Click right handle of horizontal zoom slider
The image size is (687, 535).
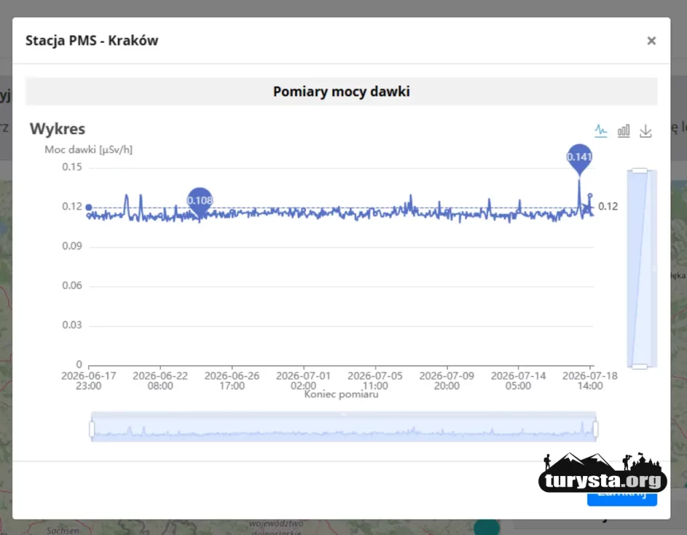pos(596,429)
